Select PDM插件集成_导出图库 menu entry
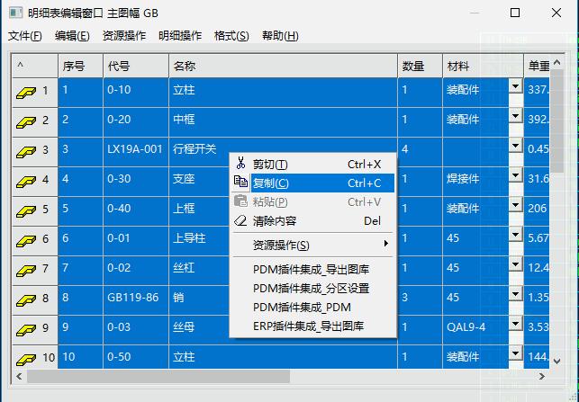579x402 pixels. coord(313,269)
